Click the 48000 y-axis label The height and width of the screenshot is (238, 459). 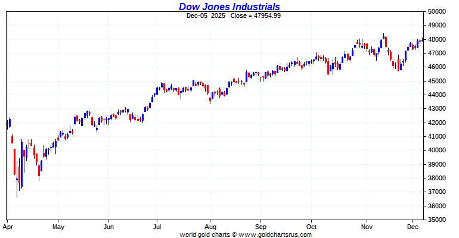(437, 39)
